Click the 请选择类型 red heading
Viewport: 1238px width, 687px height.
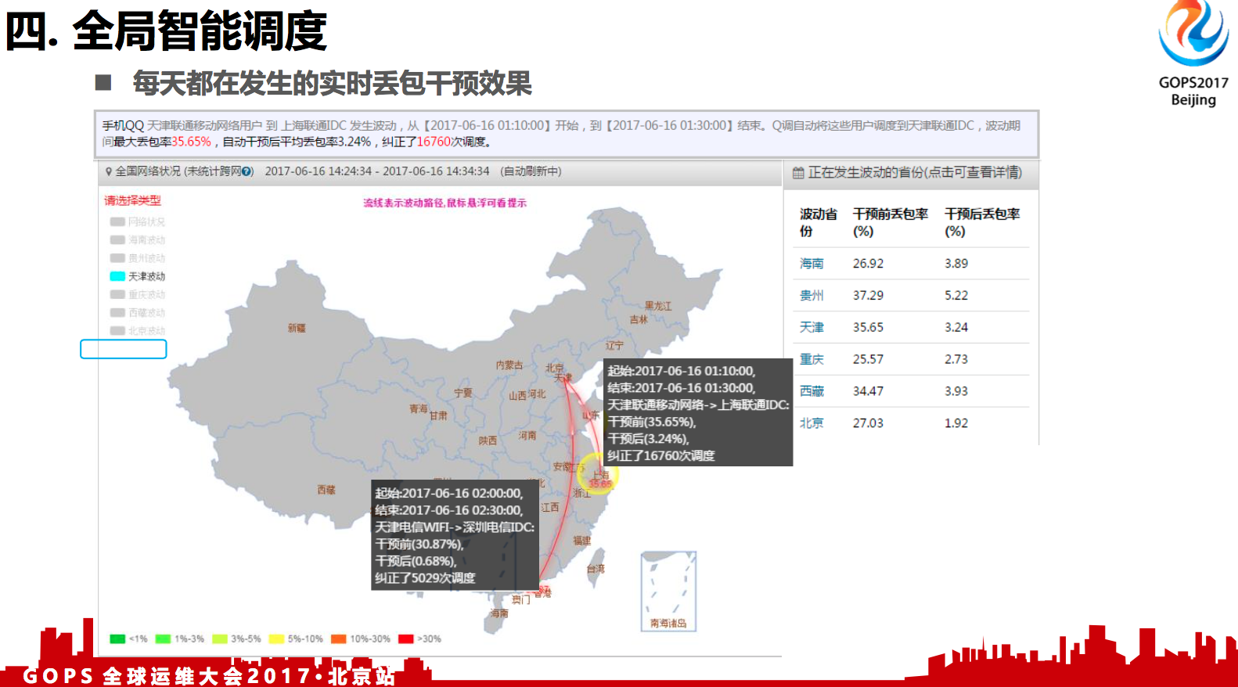(x=133, y=201)
